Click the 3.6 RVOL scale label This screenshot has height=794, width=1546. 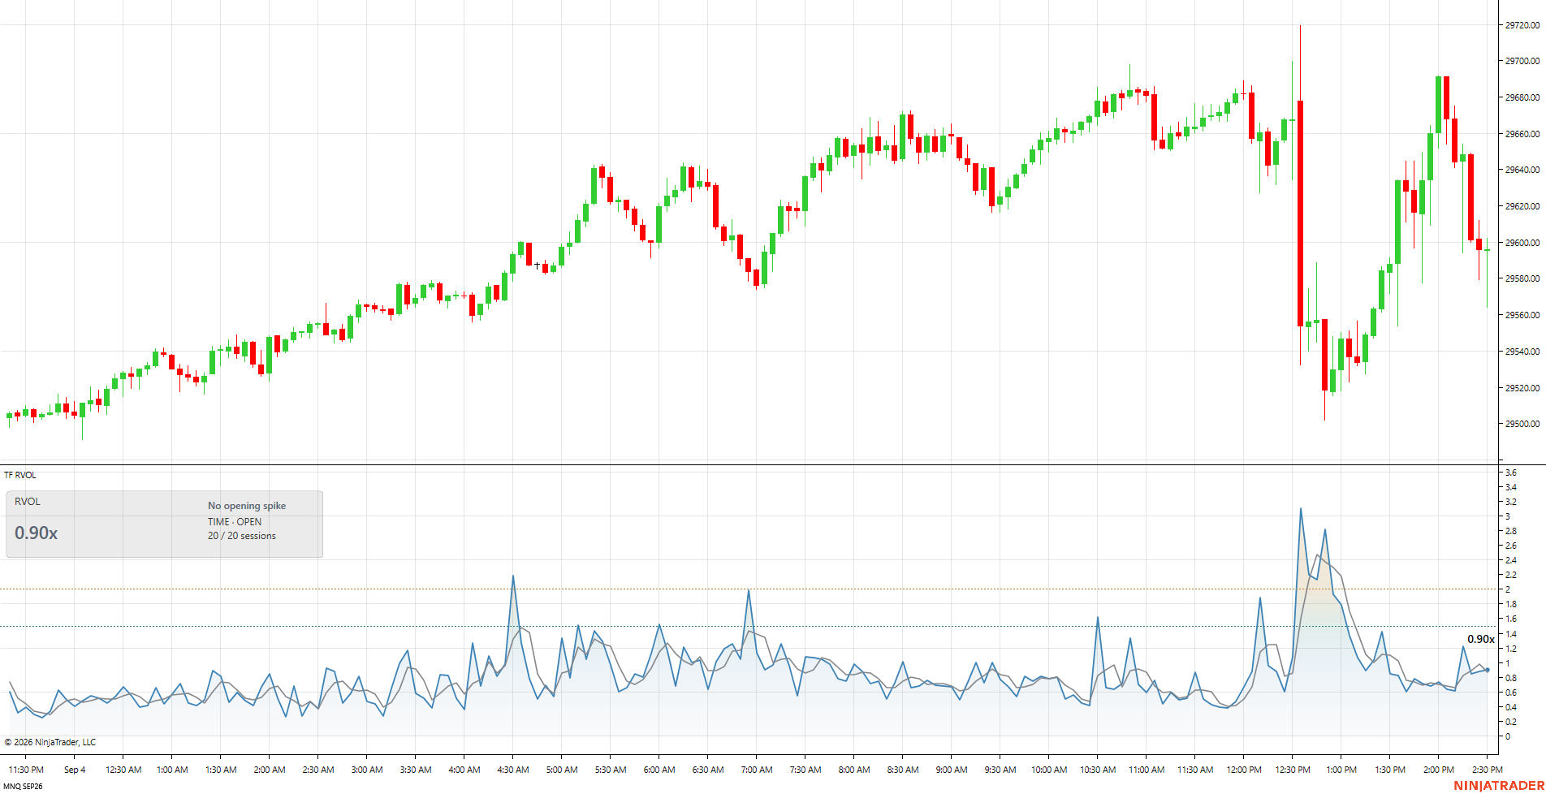click(1511, 473)
